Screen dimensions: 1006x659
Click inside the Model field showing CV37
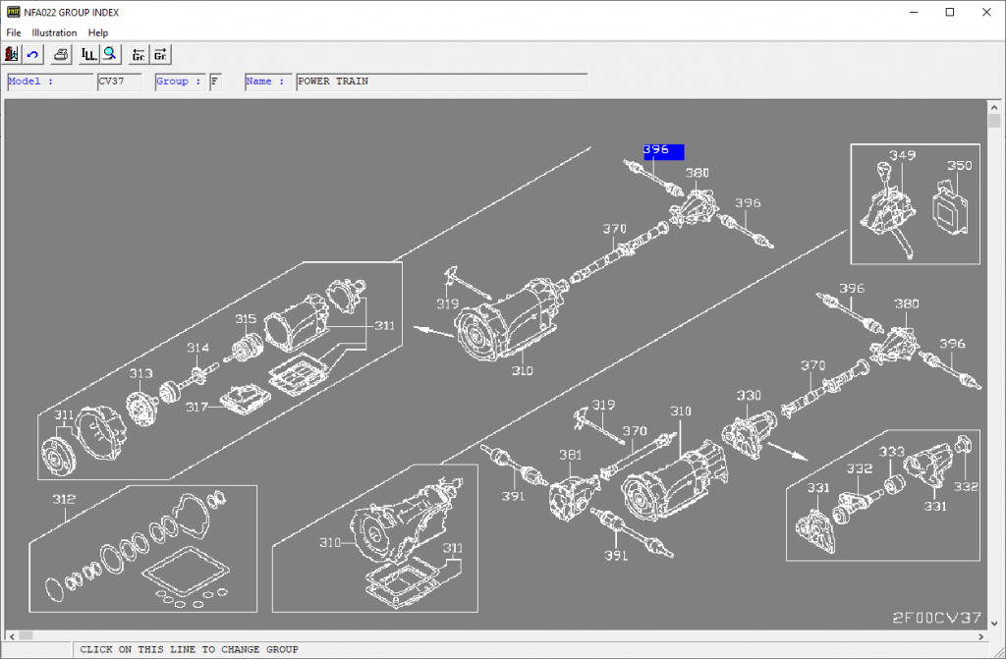click(x=118, y=81)
